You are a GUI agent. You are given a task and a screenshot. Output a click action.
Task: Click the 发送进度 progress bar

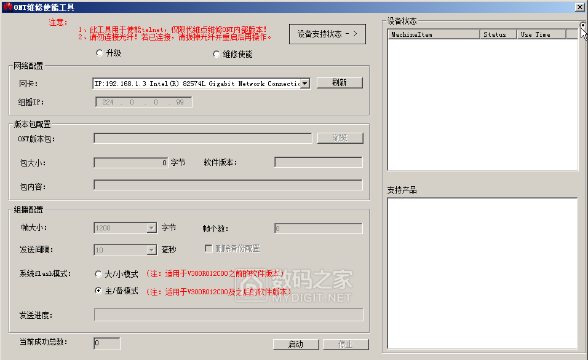[x=228, y=315]
